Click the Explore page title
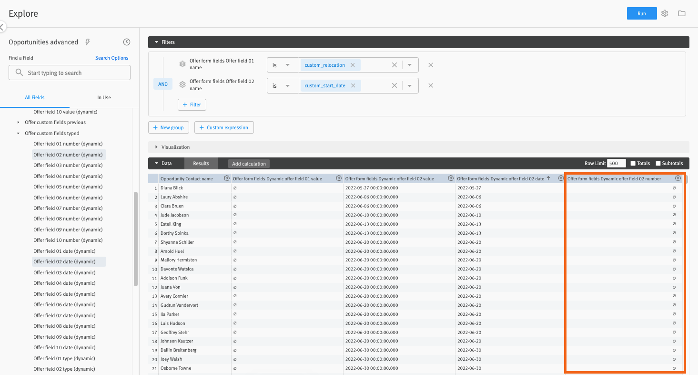Image resolution: width=698 pixels, height=375 pixels. 23,13
